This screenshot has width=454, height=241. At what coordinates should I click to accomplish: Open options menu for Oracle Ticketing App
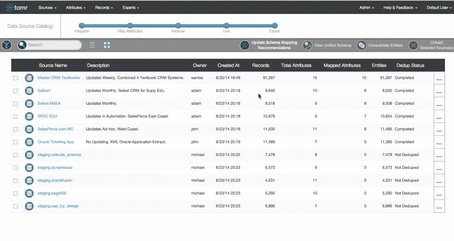[439, 144]
